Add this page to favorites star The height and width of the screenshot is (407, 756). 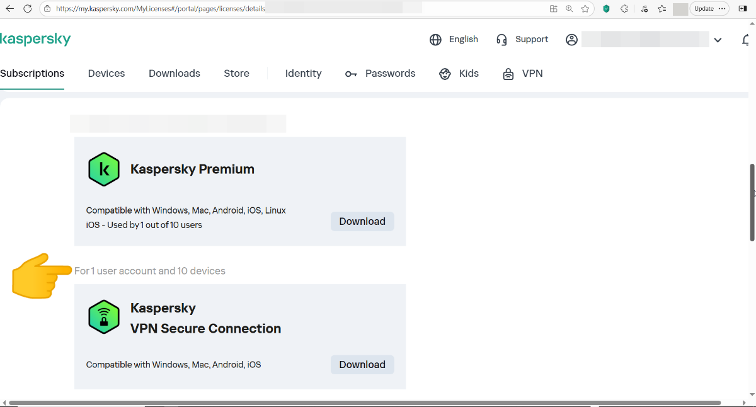585,9
